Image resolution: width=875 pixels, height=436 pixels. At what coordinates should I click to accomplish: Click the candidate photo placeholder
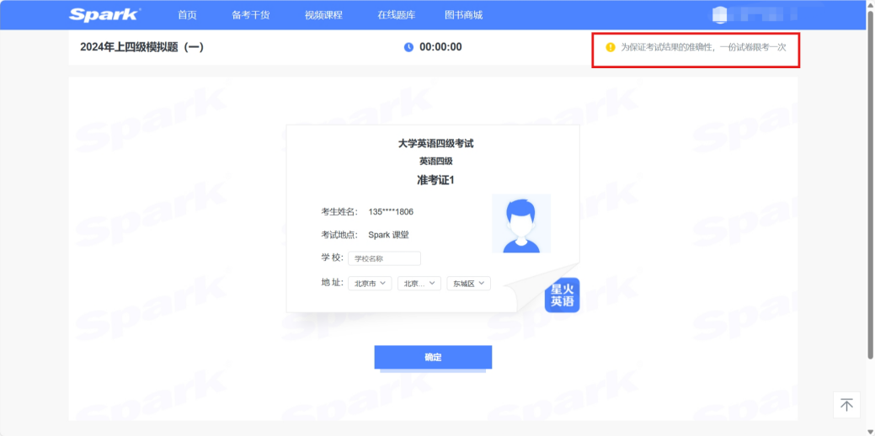(x=521, y=224)
